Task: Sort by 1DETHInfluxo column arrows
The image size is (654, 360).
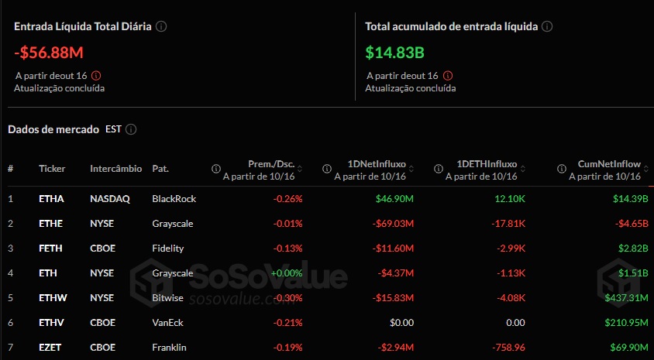Action: coord(523,169)
